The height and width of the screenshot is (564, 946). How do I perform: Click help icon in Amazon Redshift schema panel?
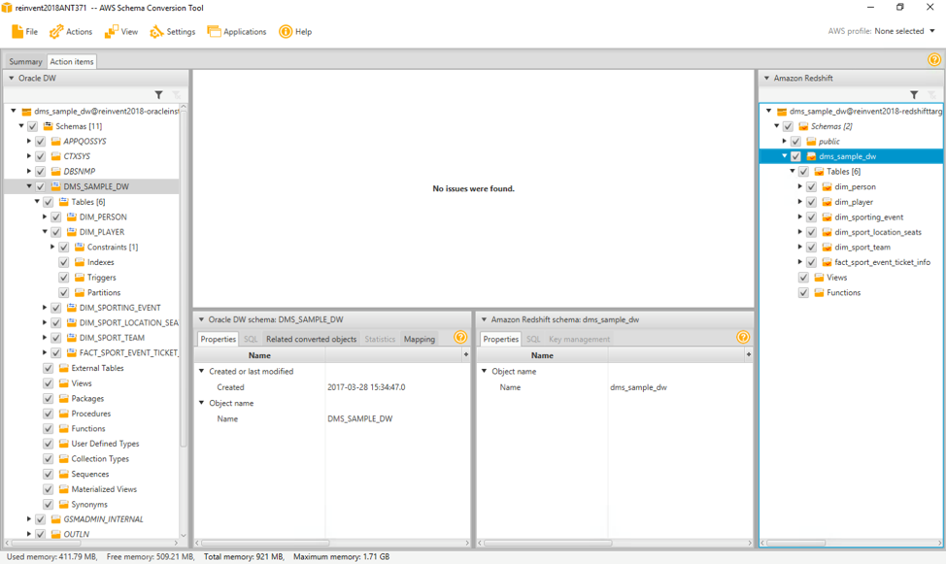[743, 337]
